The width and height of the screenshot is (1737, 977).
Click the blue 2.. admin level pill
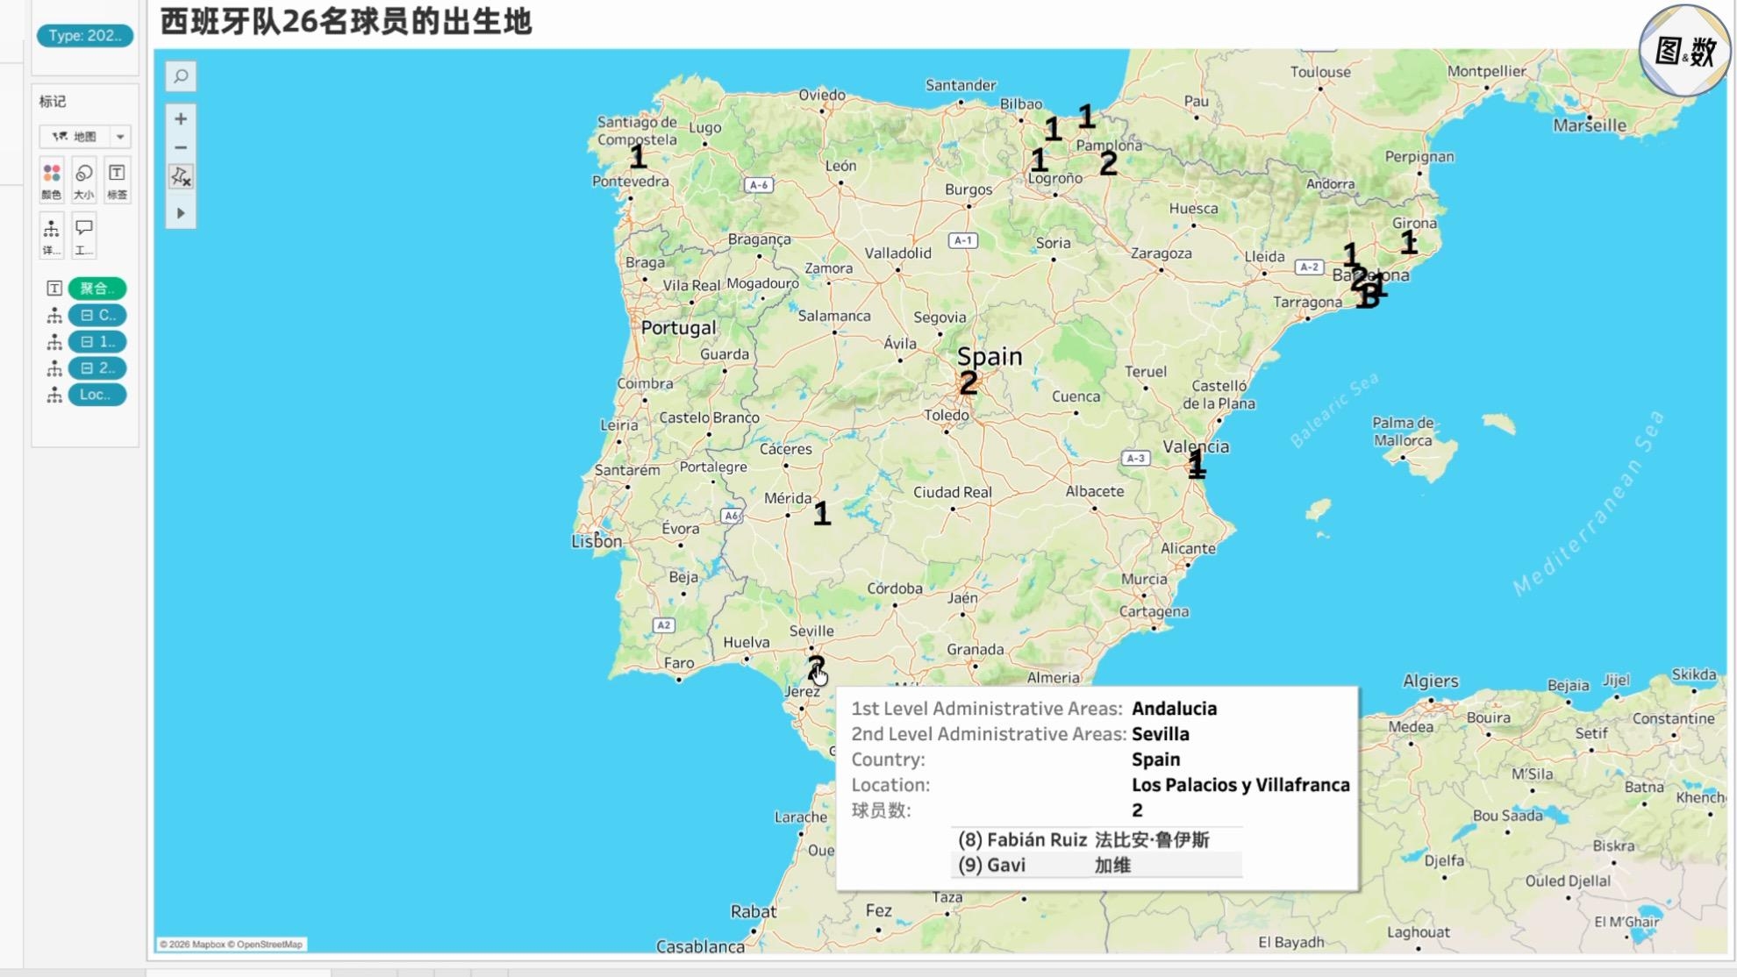[97, 367]
